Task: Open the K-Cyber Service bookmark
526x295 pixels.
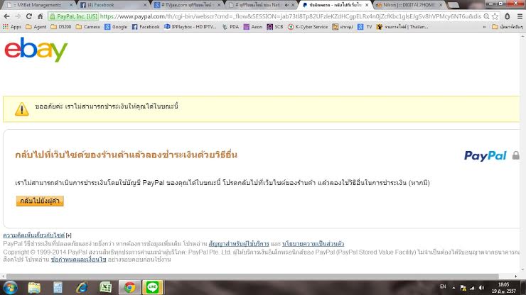Action: pyautogui.click(x=308, y=27)
